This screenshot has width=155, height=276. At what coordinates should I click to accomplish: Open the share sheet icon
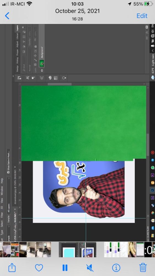pos(12,267)
